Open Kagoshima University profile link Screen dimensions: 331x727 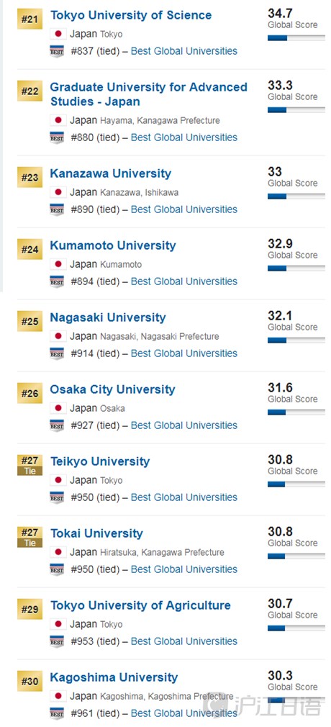114,677
